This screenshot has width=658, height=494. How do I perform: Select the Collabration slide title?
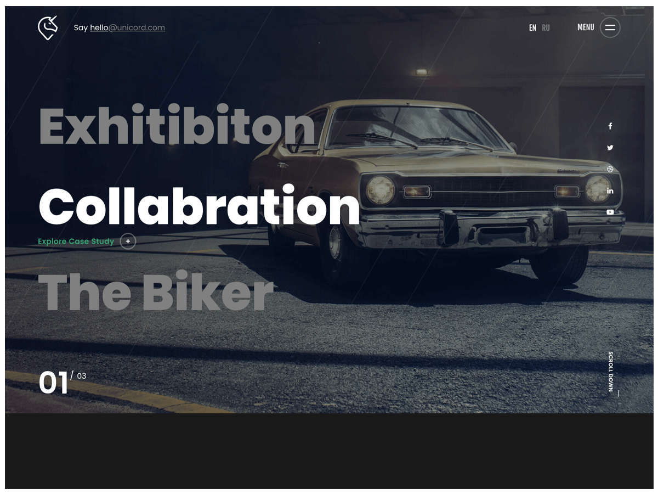click(x=199, y=207)
